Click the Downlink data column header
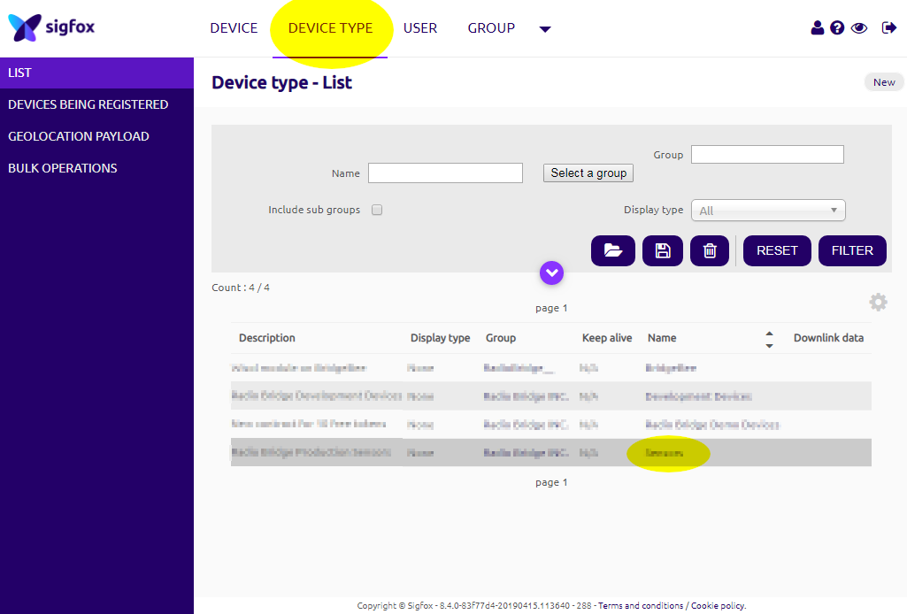Screen dimensions: 907x614 pyautogui.click(x=828, y=338)
